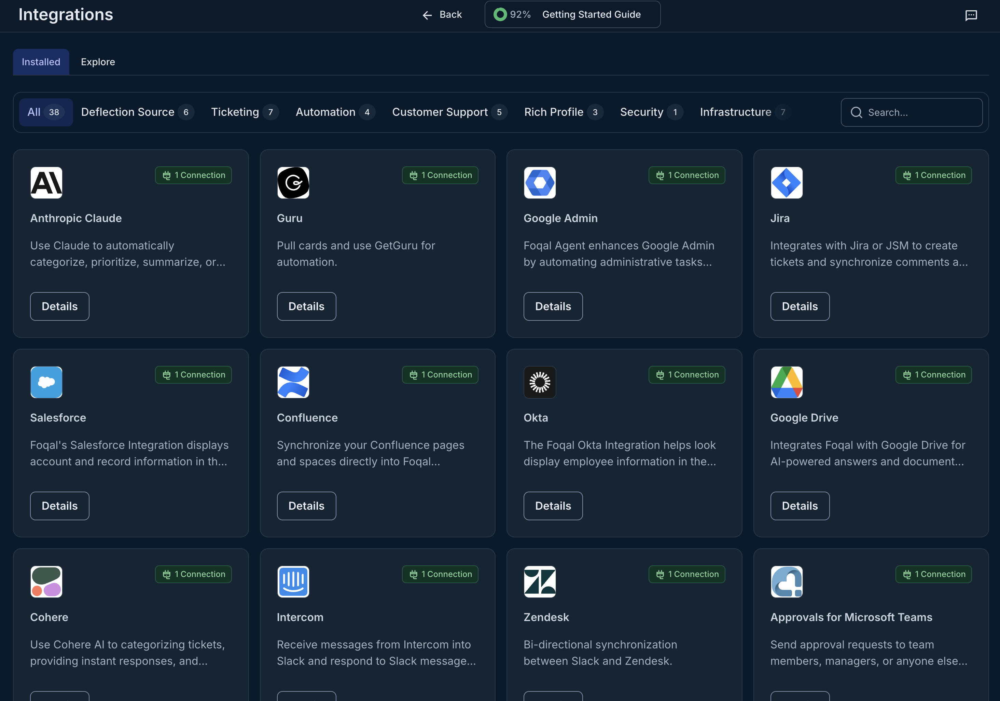
Task: Filter by Automation category
Action: pyautogui.click(x=335, y=112)
